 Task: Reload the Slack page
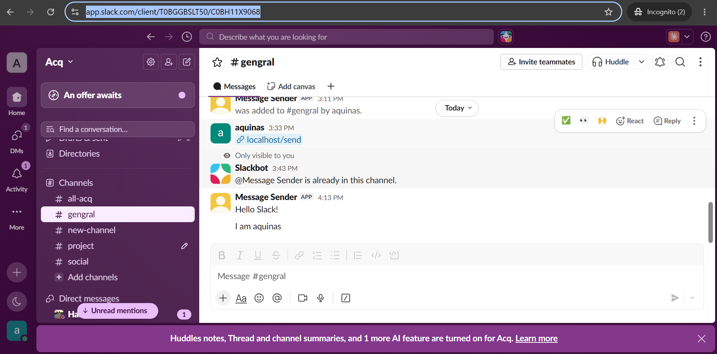point(51,12)
